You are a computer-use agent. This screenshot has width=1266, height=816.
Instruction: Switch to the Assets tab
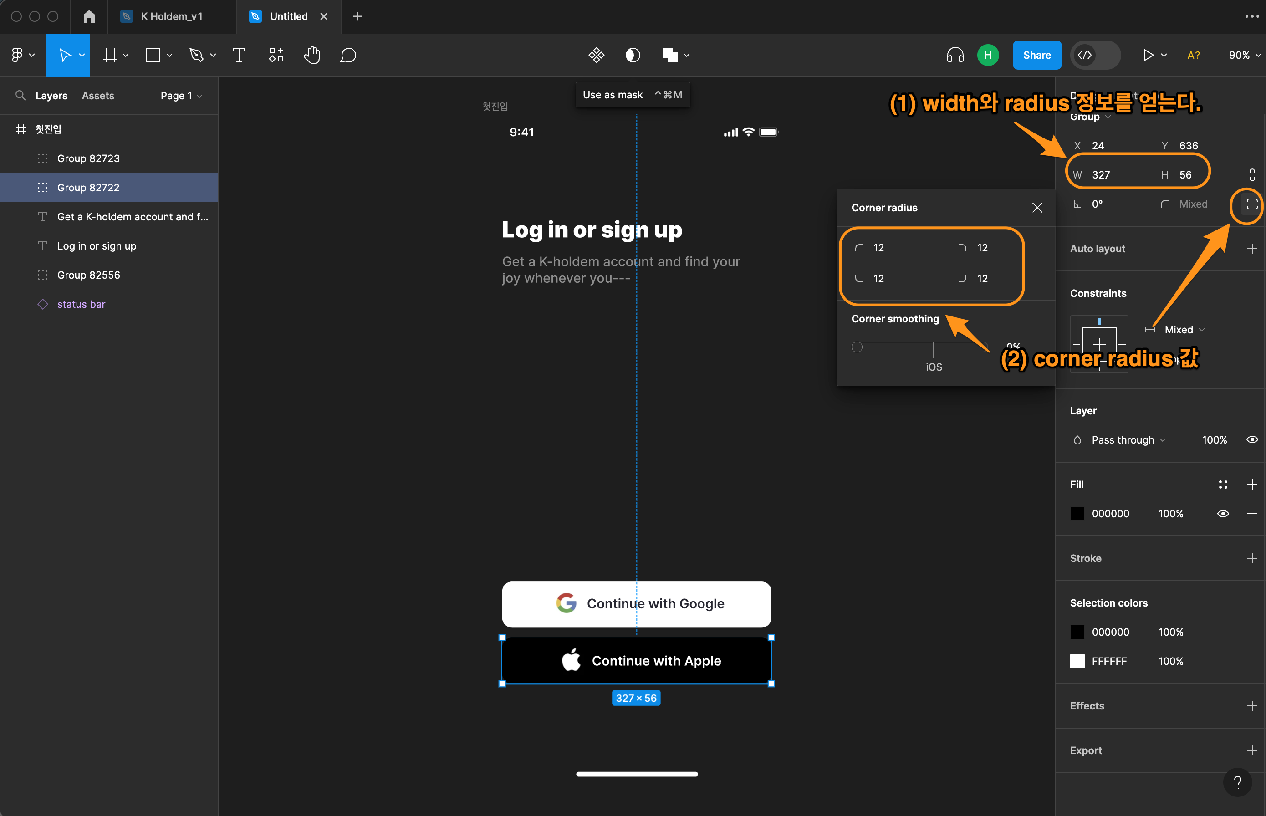click(98, 96)
